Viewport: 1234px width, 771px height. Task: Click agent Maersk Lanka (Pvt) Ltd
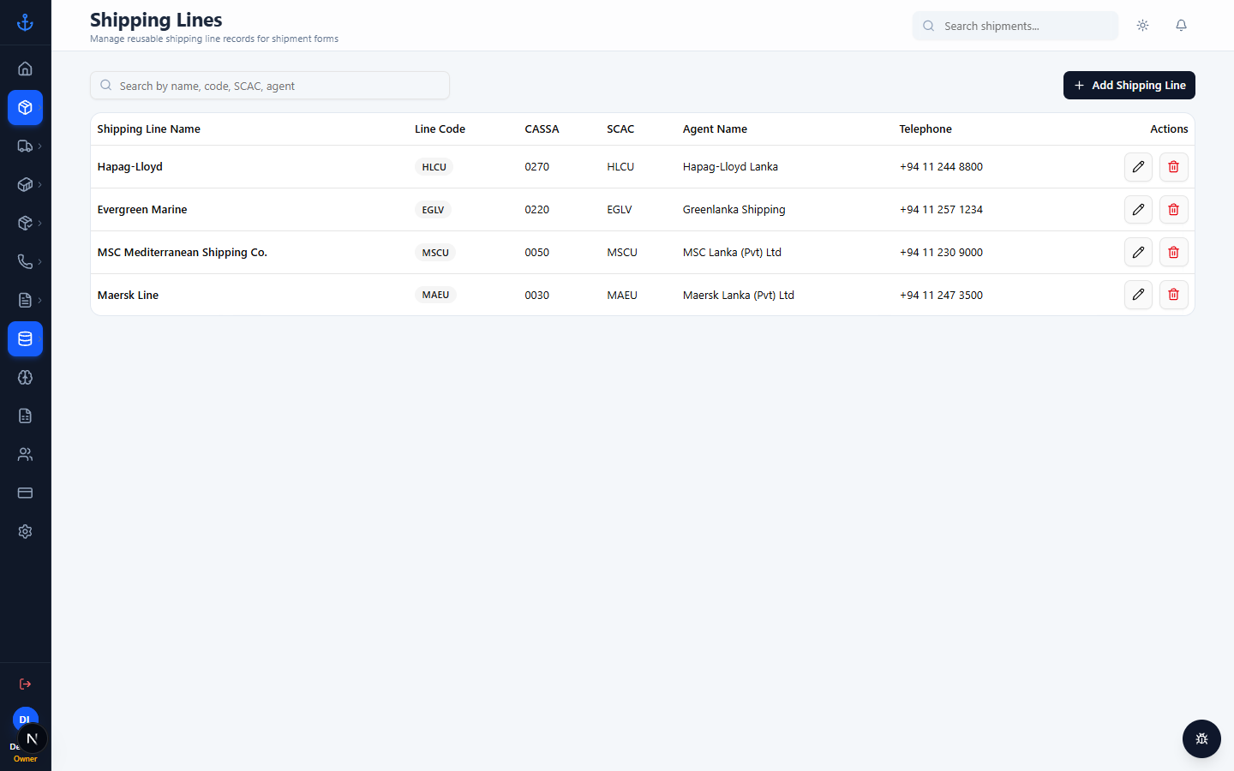point(739,296)
